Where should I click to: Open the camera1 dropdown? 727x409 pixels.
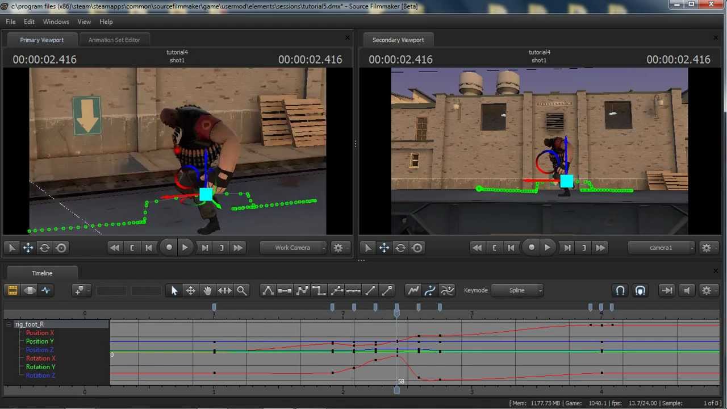pyautogui.click(x=662, y=248)
